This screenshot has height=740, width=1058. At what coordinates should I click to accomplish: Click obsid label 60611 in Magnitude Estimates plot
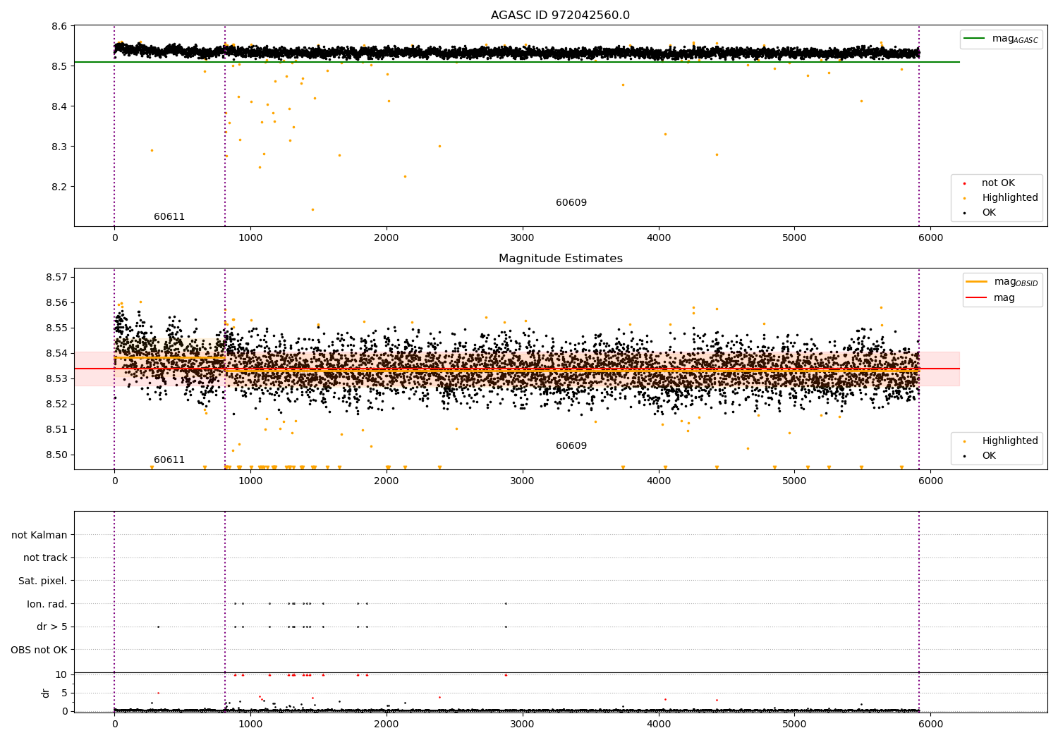point(169,460)
